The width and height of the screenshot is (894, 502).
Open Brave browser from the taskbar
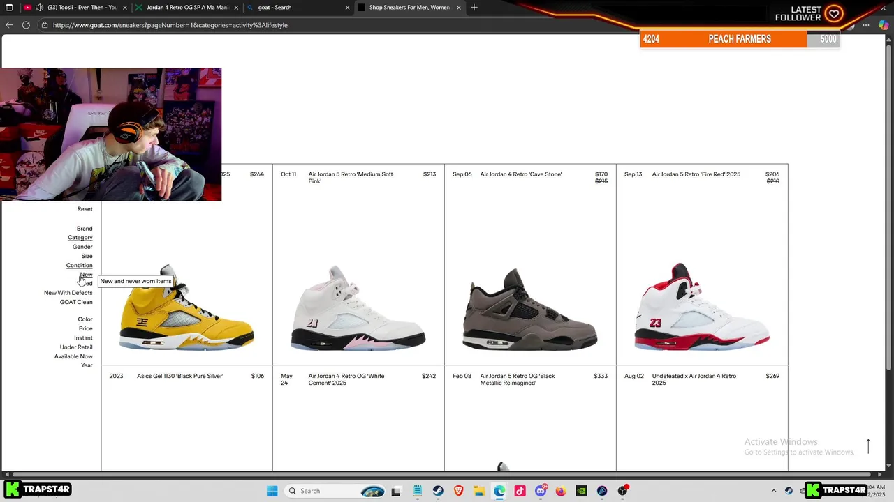pos(459,491)
